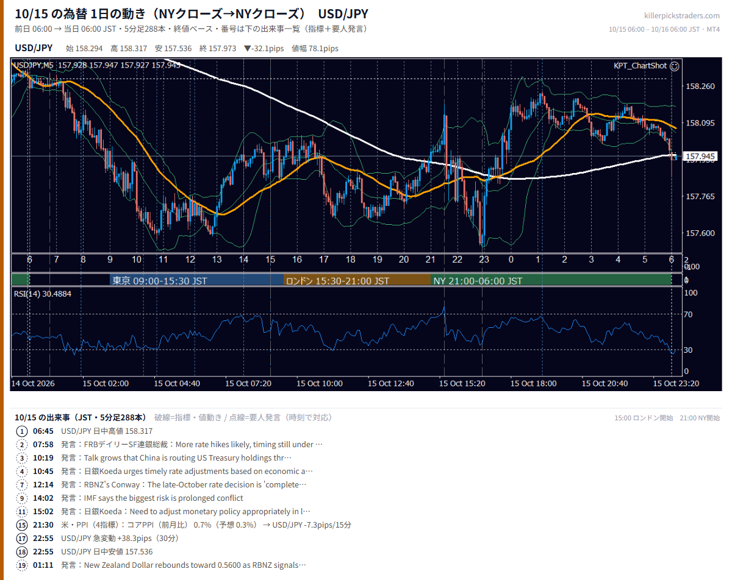The image size is (732, 580).
Task: Click event number 7 circle marker
Action: [23, 484]
